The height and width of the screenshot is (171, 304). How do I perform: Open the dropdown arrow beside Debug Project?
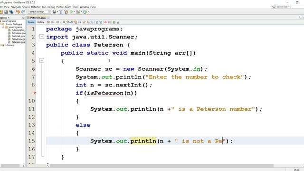(x=81, y=12)
